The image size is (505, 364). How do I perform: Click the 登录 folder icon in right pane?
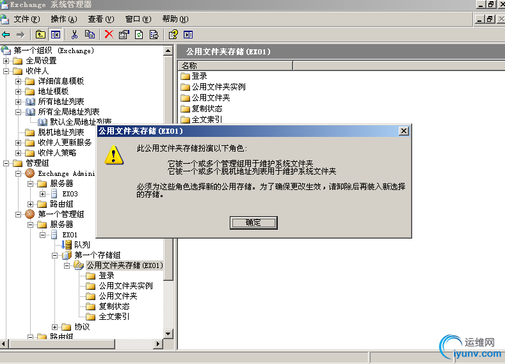[185, 76]
